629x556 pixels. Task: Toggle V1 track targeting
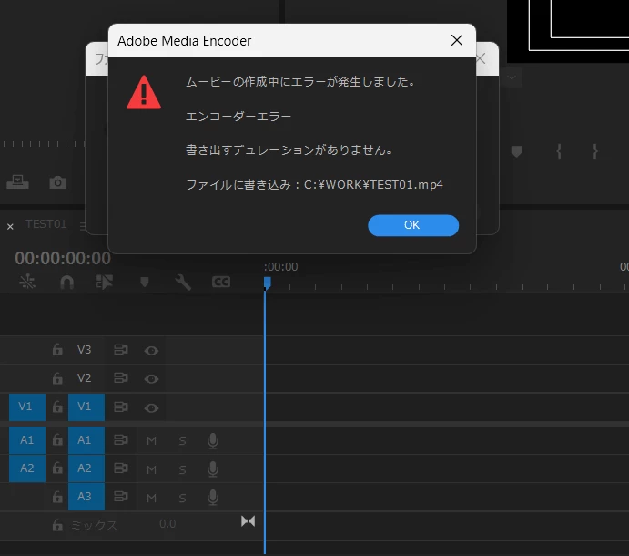click(86, 407)
